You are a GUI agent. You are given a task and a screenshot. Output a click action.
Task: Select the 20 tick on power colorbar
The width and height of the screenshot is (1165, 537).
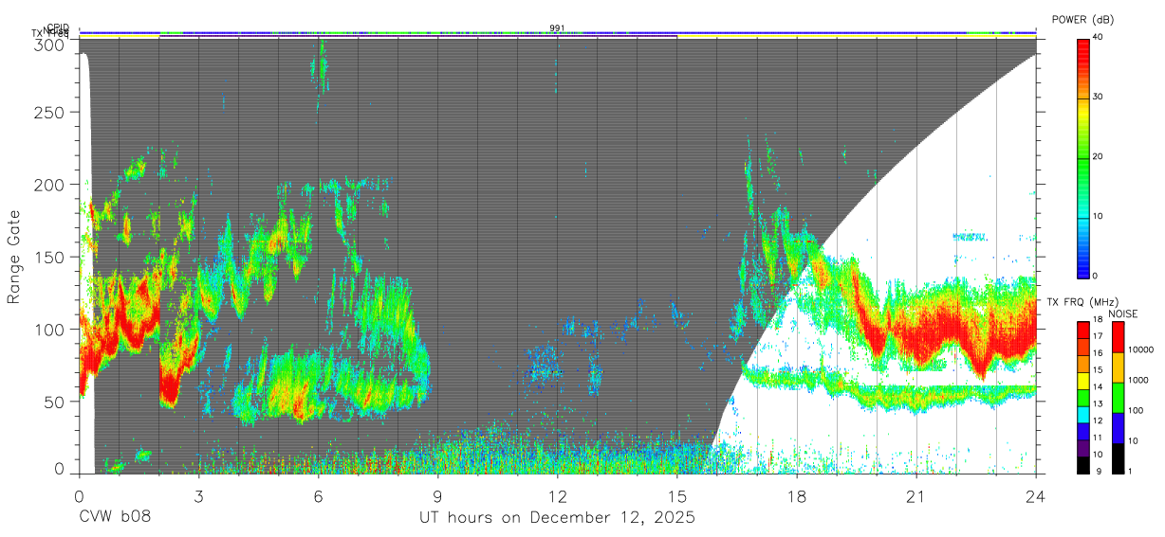[x=1100, y=156]
